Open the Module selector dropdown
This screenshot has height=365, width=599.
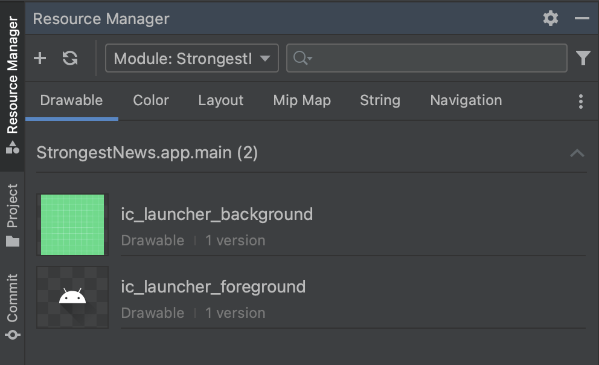[x=192, y=58]
